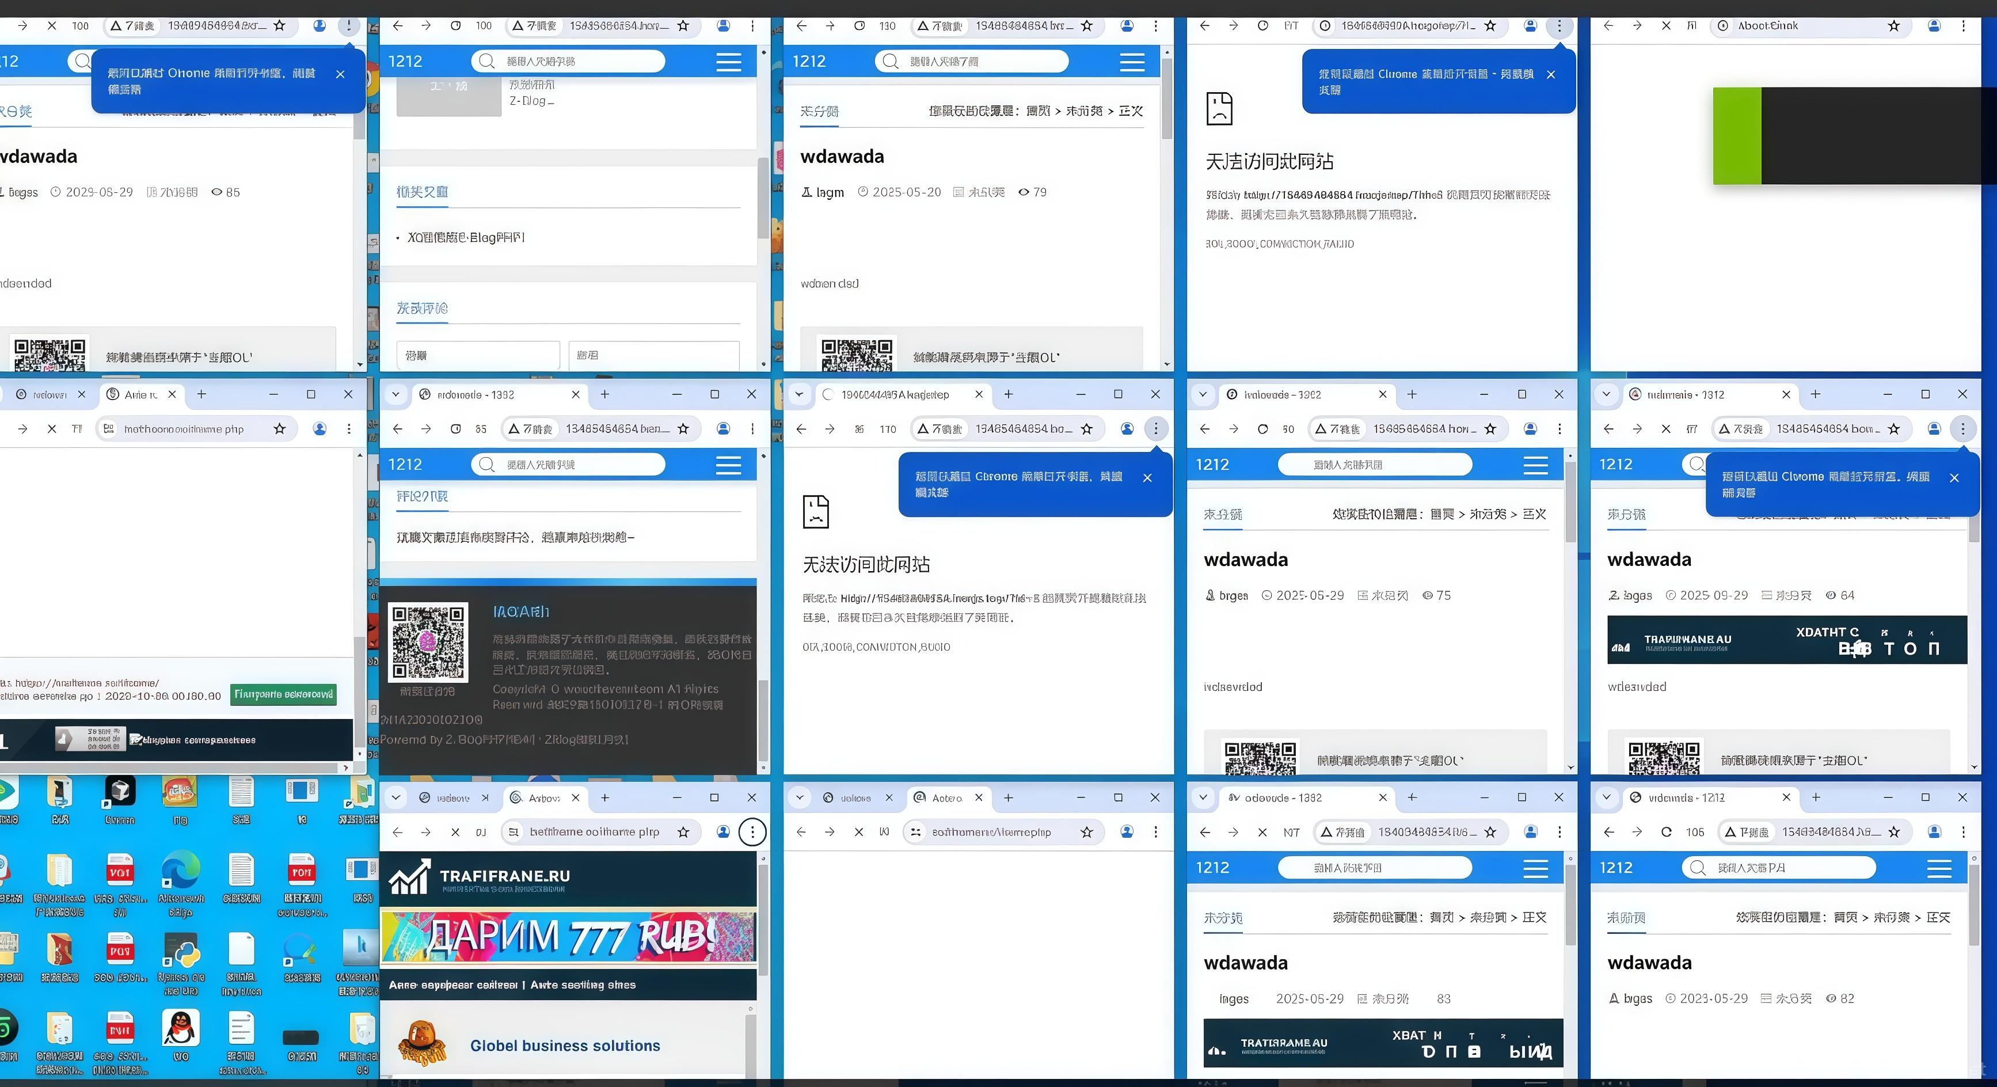Click hamburger menu in blog window showing 82 views

point(1939,868)
